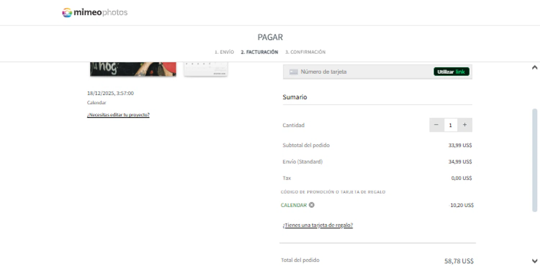Open the project photo thumbnail
Screen dimensions: 540x266
(133, 69)
